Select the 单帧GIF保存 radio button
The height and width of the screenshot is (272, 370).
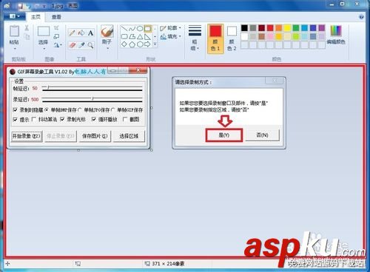[113, 110]
